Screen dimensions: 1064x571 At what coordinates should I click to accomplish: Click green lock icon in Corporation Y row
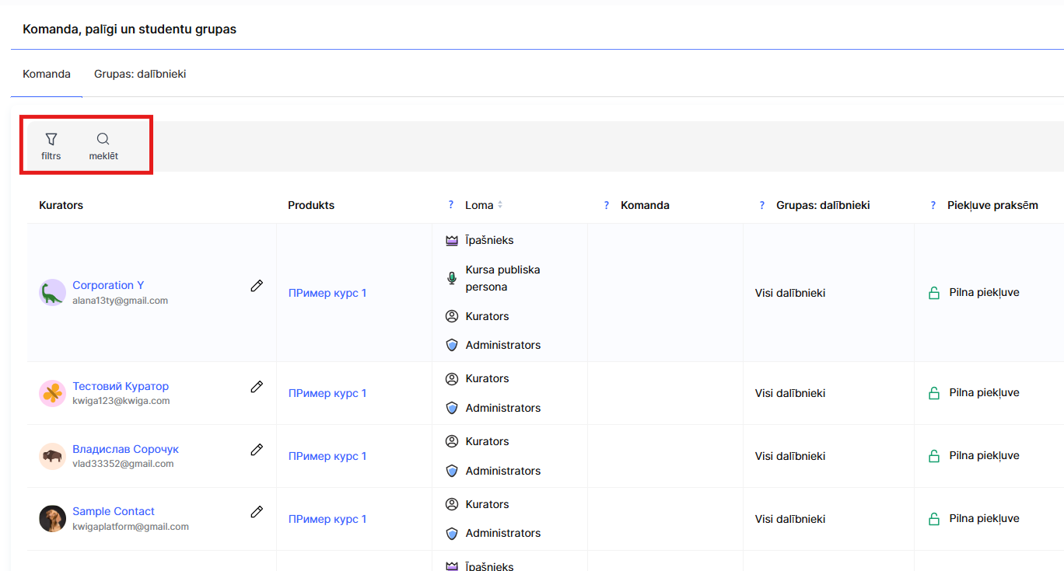(x=934, y=293)
